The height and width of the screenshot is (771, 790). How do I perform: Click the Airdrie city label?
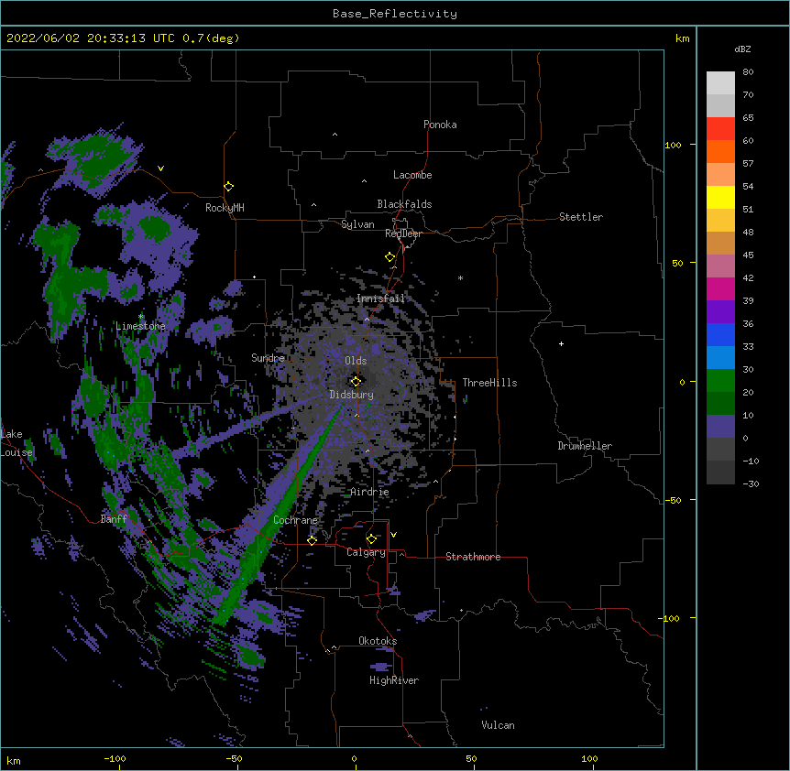pos(370,492)
